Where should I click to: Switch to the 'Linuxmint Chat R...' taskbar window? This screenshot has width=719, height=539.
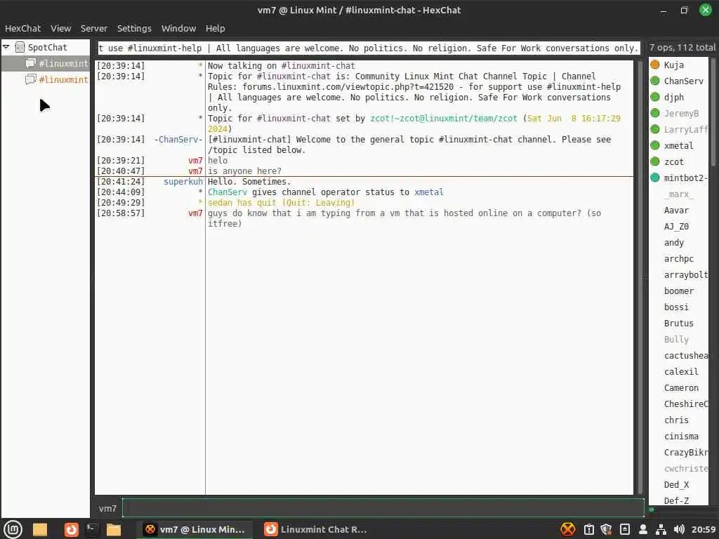pos(317,529)
